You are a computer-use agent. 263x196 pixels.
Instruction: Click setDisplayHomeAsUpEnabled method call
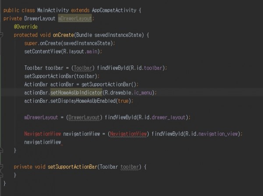pyautogui.click(x=83, y=101)
